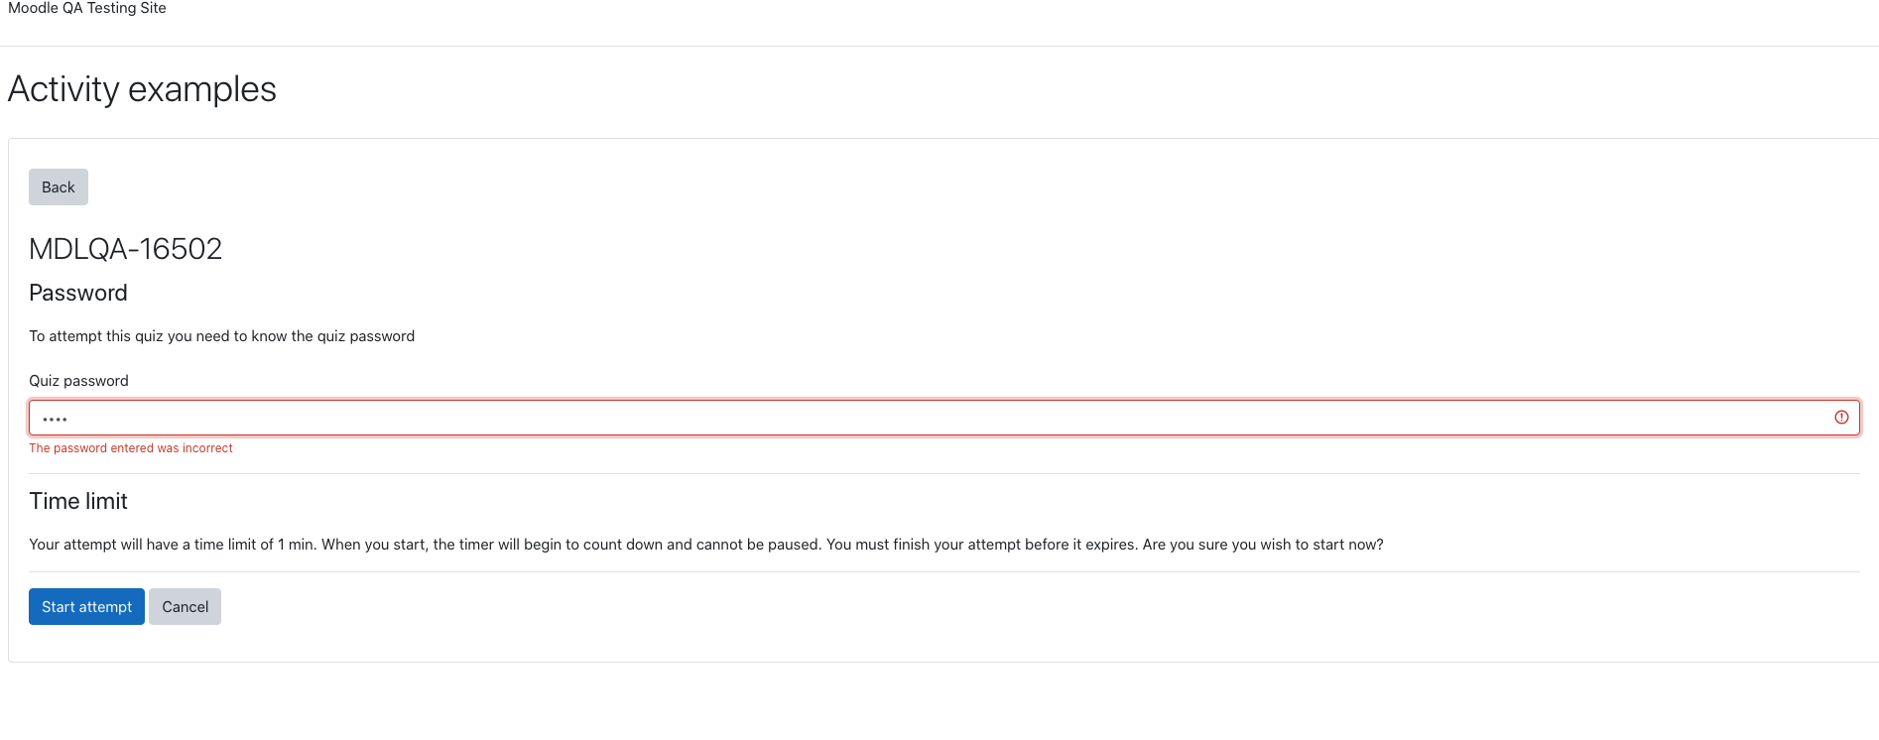Select the incorrect password error message

131,448
